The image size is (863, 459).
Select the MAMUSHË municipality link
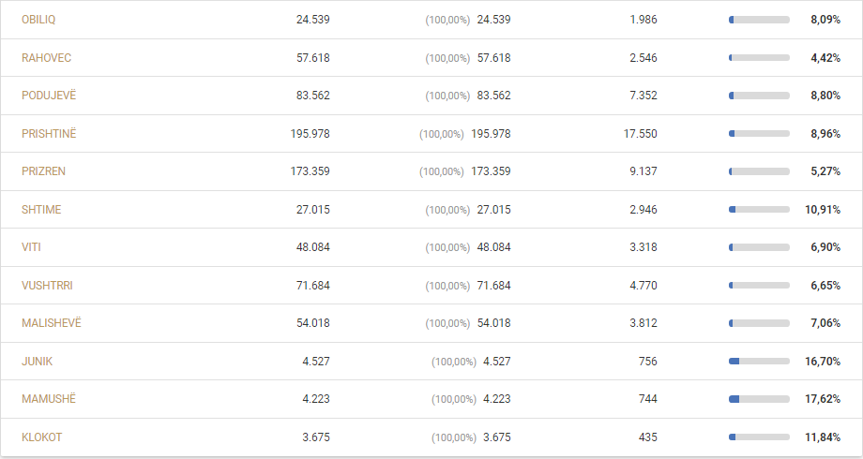49,398
